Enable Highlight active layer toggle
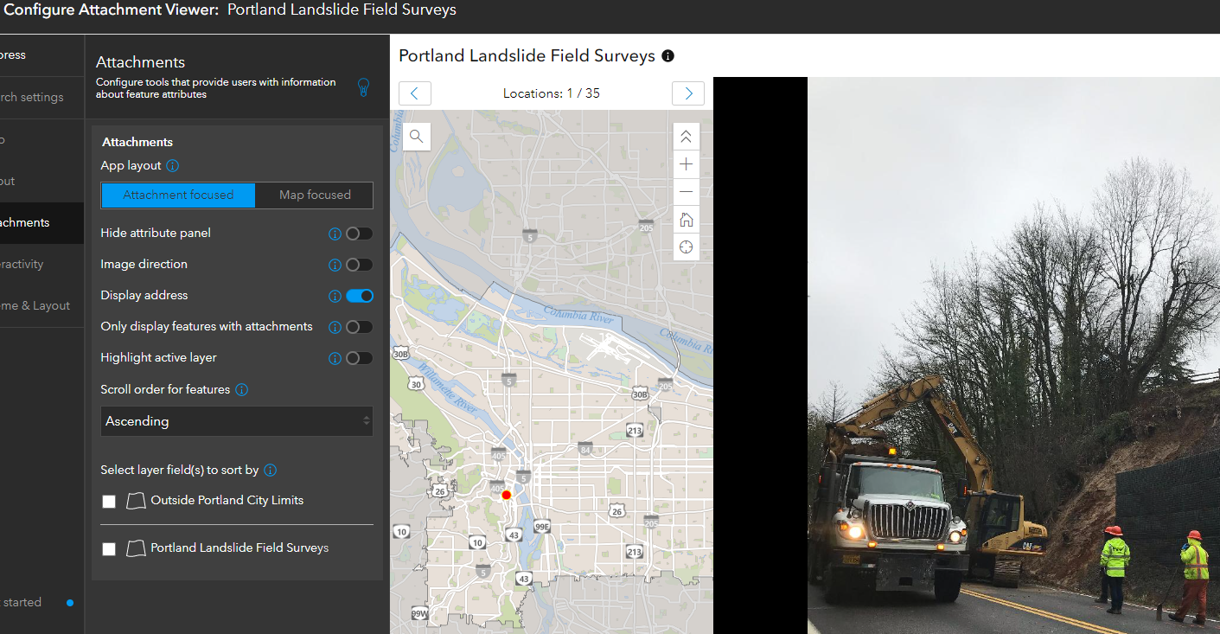 pos(361,357)
